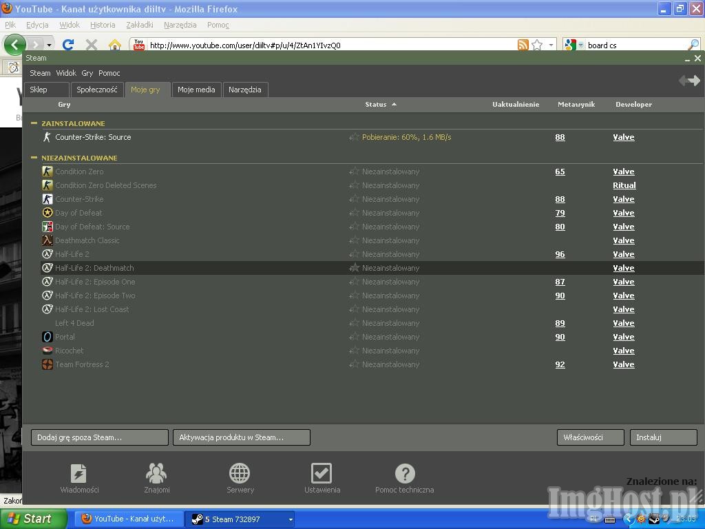The height and width of the screenshot is (529, 705).
Task: Sort games by Status column
Action: pos(380,105)
